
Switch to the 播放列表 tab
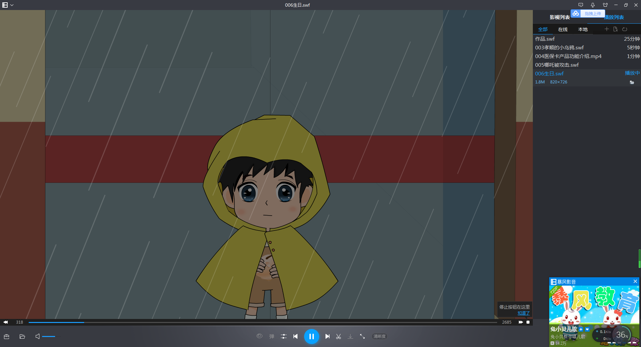[614, 17]
